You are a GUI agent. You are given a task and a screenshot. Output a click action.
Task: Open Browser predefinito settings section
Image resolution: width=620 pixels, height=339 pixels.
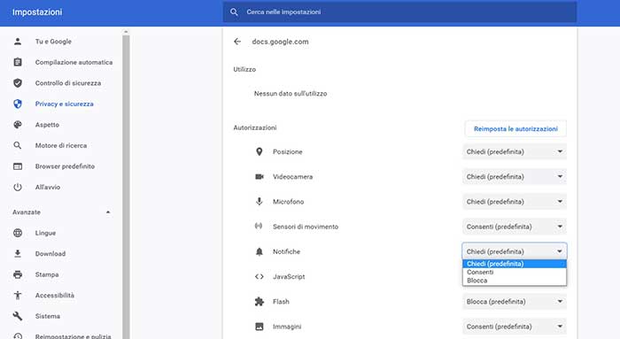click(65, 166)
